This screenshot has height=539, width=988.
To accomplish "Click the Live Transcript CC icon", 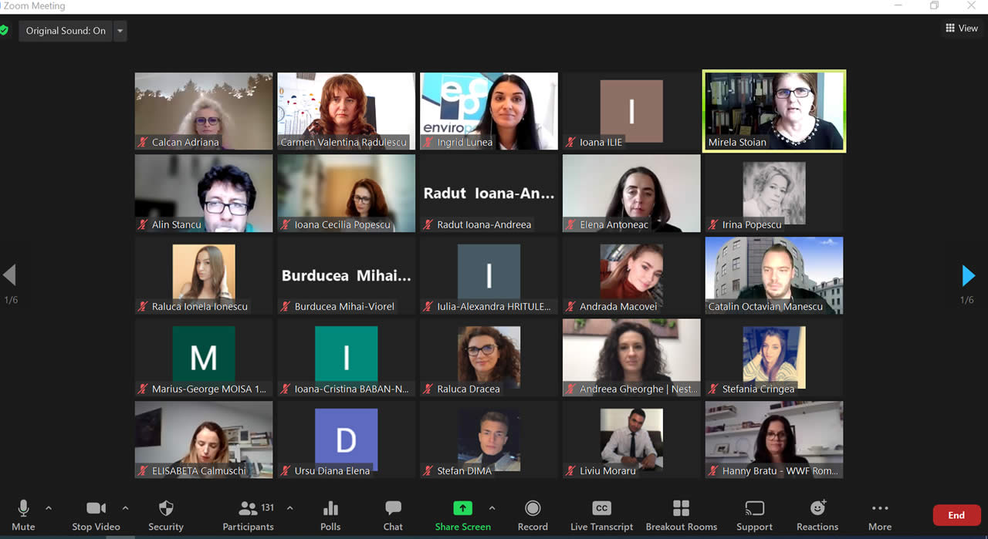I will tap(601, 509).
